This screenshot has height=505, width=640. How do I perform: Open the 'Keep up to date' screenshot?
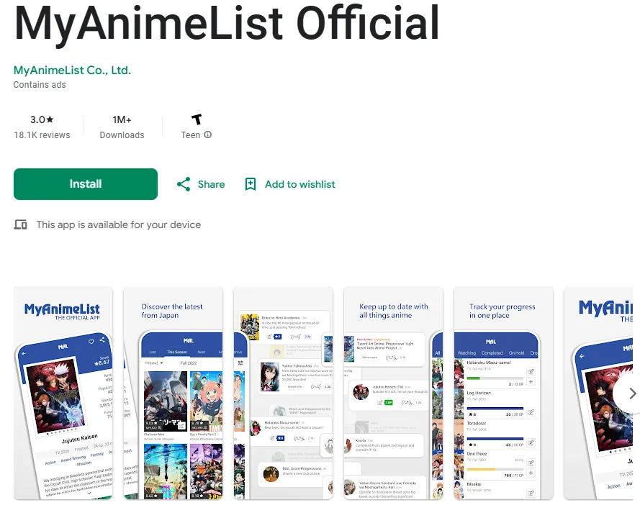pos(394,393)
